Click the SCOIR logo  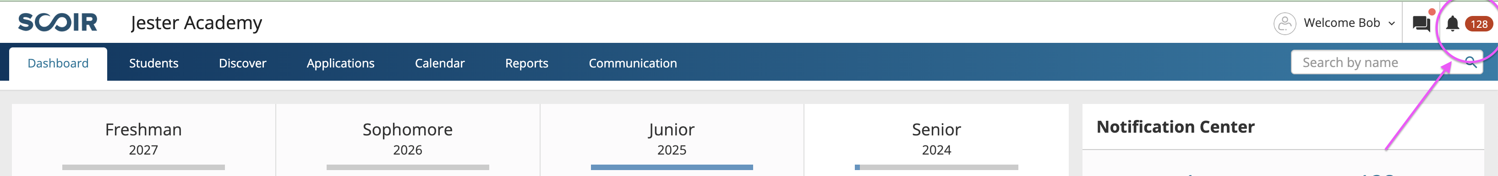click(x=58, y=23)
